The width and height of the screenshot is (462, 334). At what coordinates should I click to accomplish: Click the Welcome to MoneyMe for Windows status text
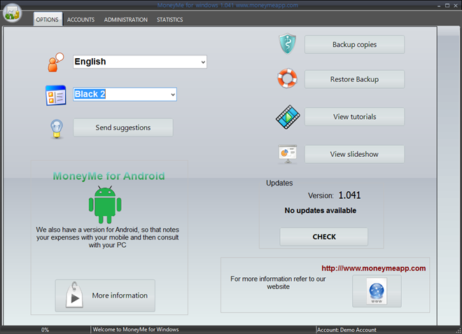coord(136,330)
